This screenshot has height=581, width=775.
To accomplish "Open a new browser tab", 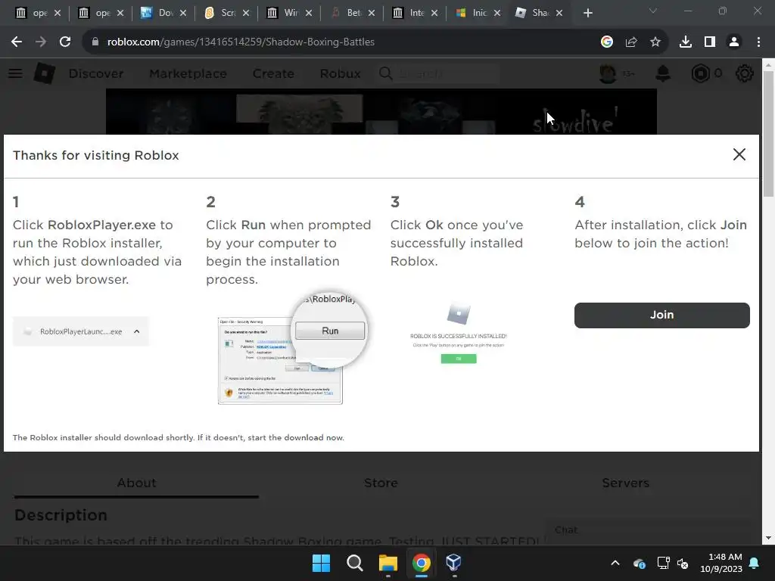I will [587, 14].
